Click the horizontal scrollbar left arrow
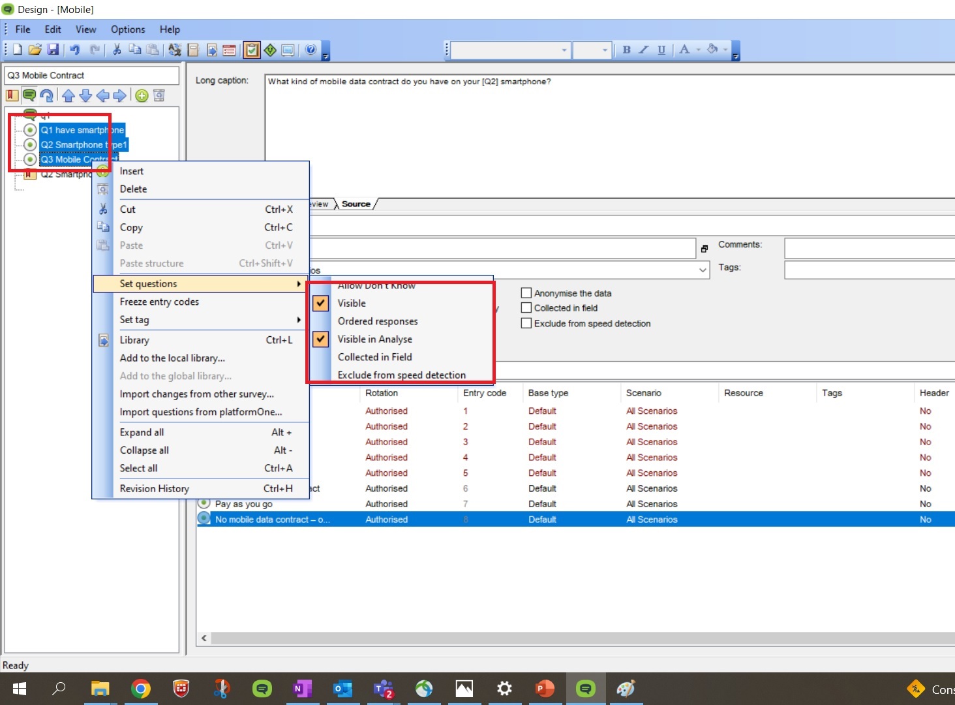Screen dimensions: 955x705 point(204,638)
